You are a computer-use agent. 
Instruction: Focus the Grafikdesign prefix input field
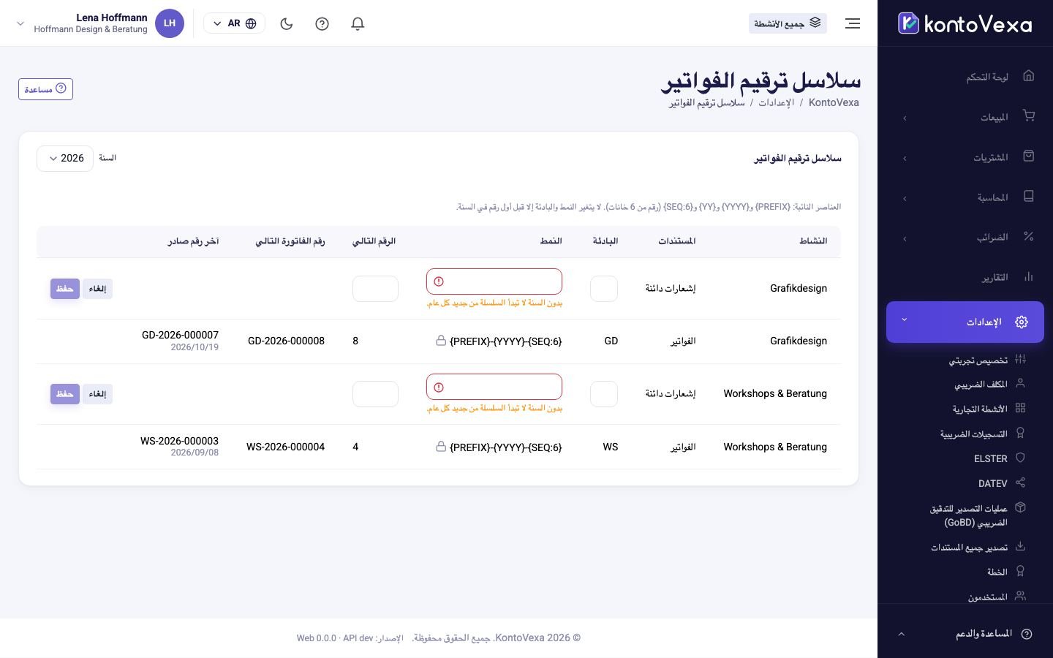604,289
